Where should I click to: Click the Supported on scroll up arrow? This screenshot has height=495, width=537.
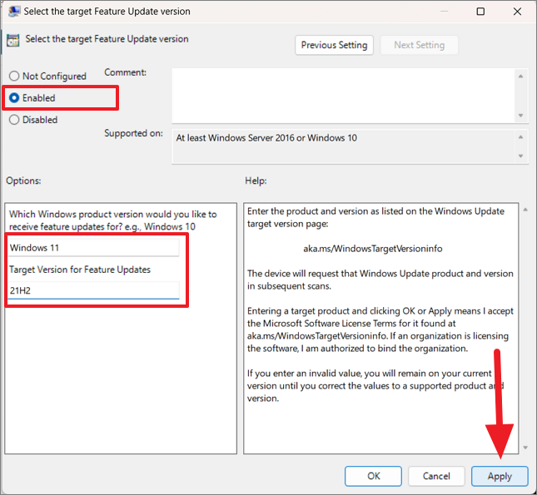pos(520,137)
